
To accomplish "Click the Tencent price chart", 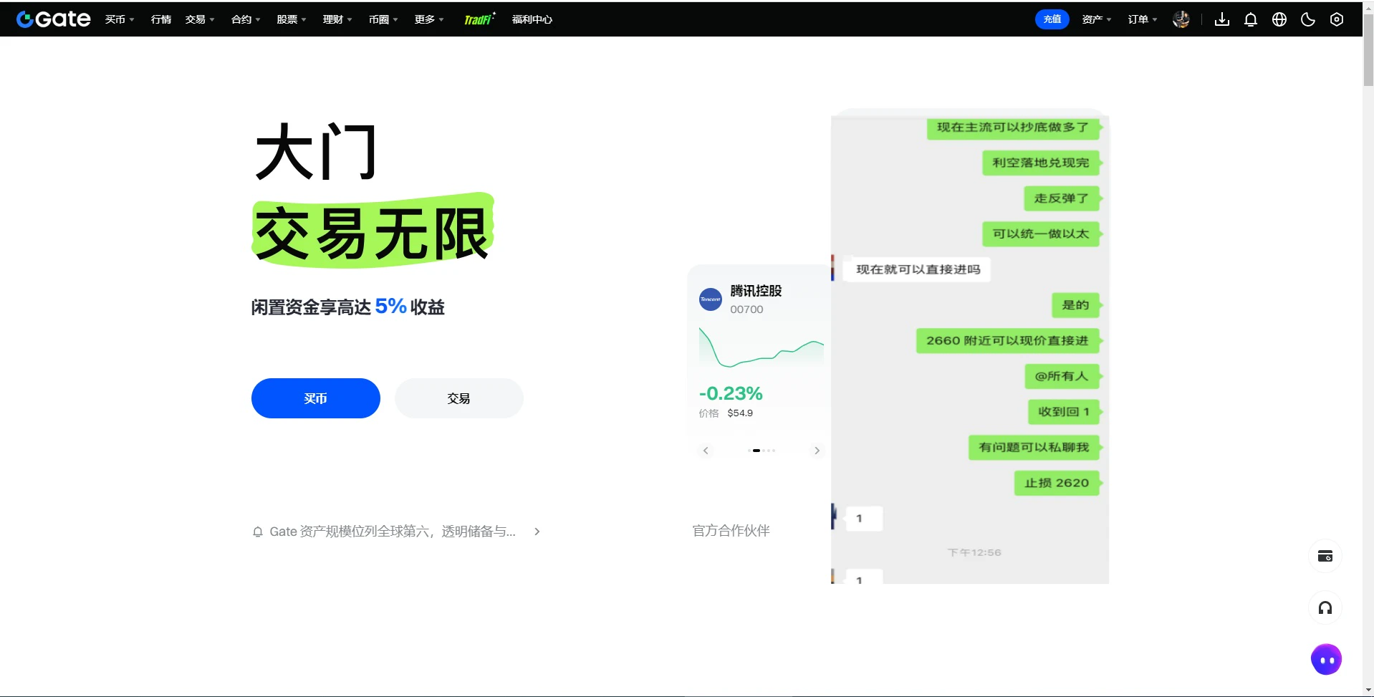I will [x=762, y=347].
